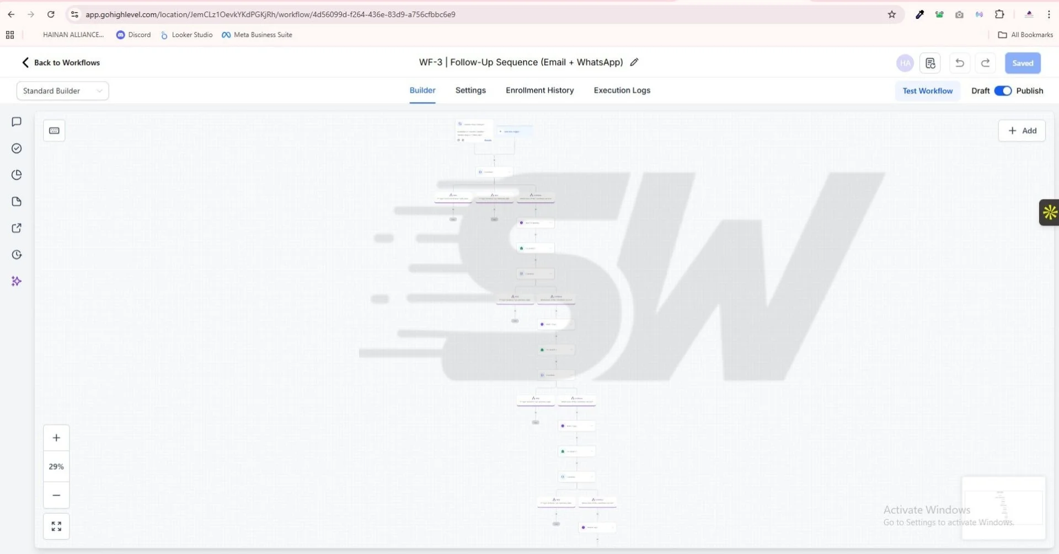Open the Enrollment History tab
Viewport: 1059px width, 554px height.
click(539, 90)
